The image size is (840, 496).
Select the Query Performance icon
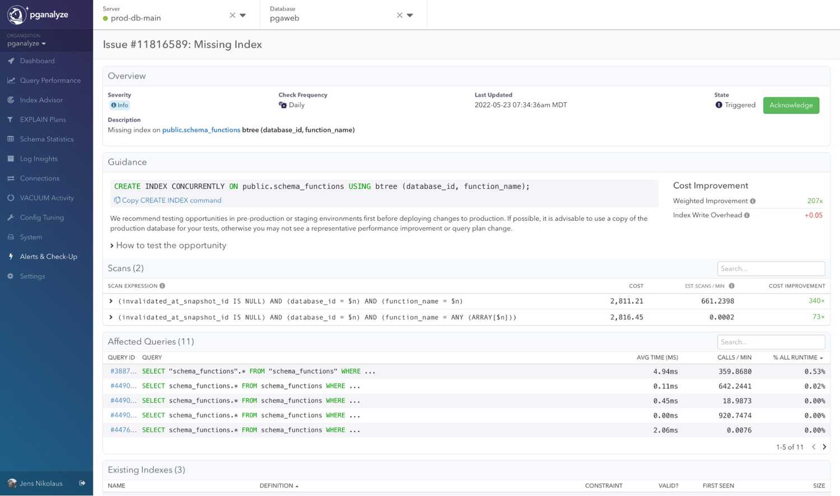tap(11, 80)
